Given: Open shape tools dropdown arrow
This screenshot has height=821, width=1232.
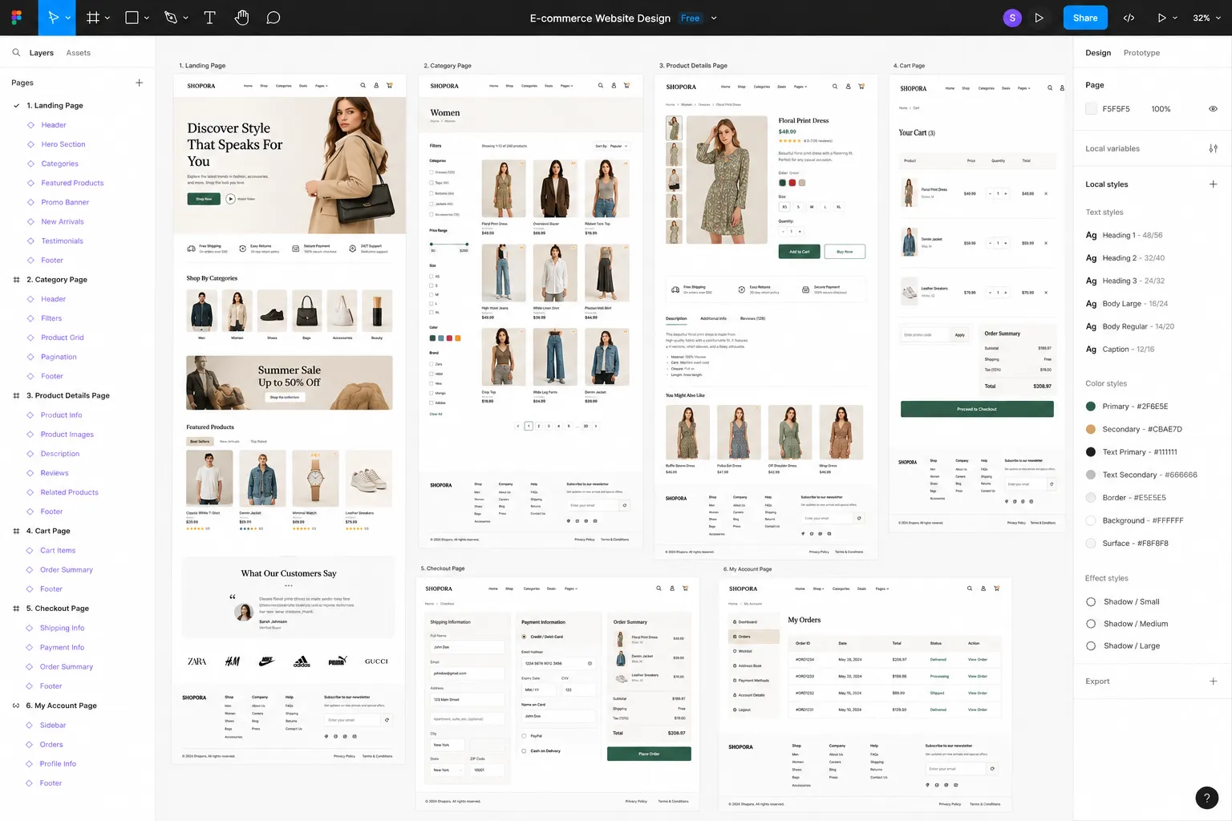Looking at the screenshot, I should pyautogui.click(x=147, y=18).
